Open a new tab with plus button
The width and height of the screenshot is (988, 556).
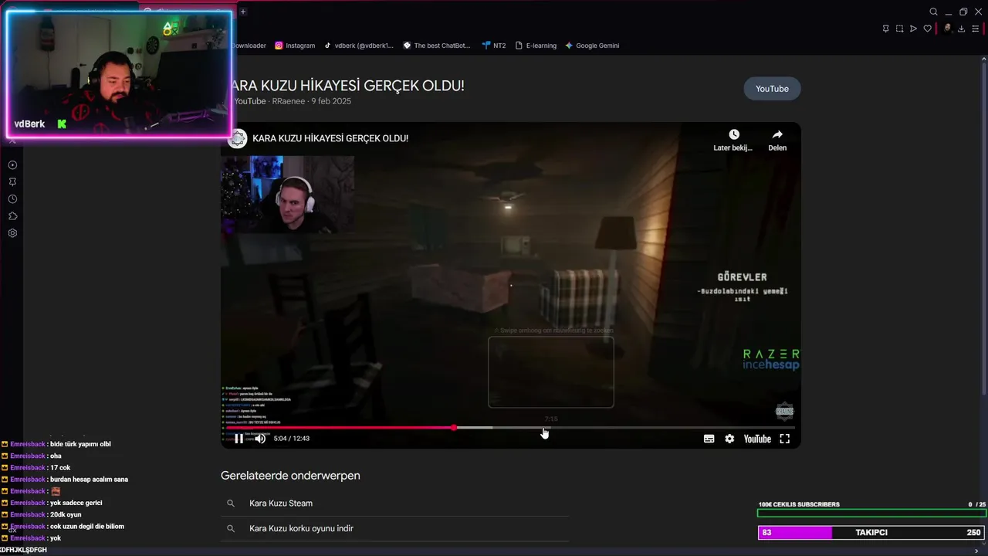242,12
